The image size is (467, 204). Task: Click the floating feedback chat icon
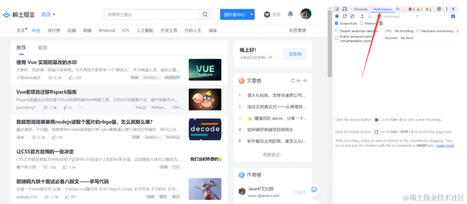coord(314,189)
